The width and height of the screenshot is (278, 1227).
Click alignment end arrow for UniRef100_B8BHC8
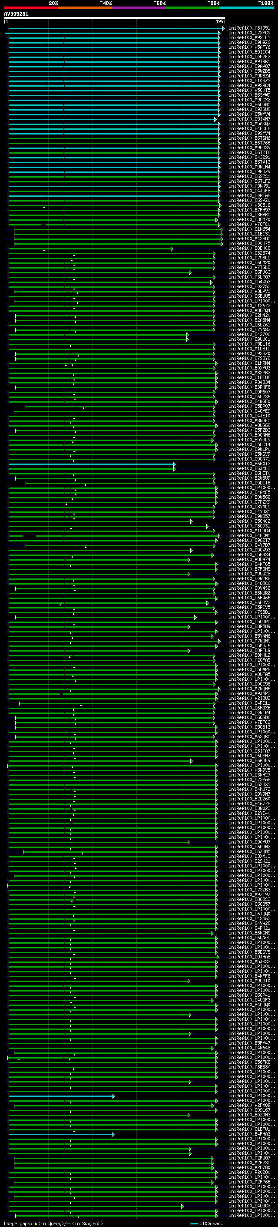tap(172, 249)
